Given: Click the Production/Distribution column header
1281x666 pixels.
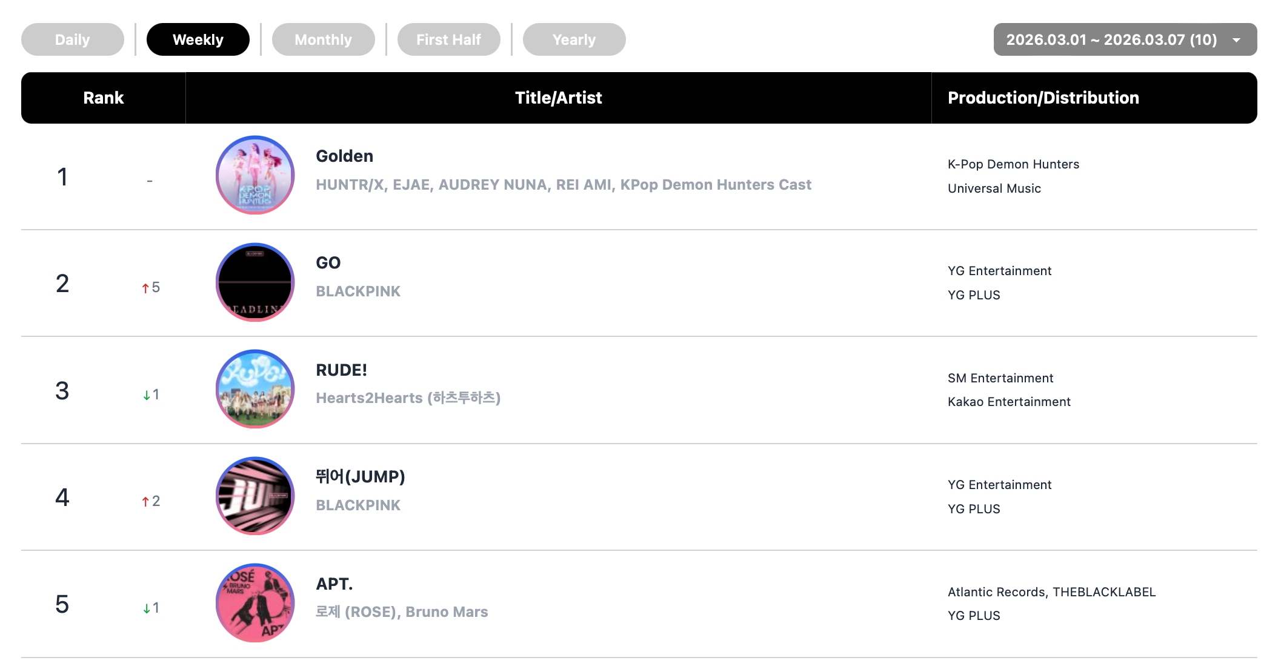Looking at the screenshot, I should click(1043, 98).
